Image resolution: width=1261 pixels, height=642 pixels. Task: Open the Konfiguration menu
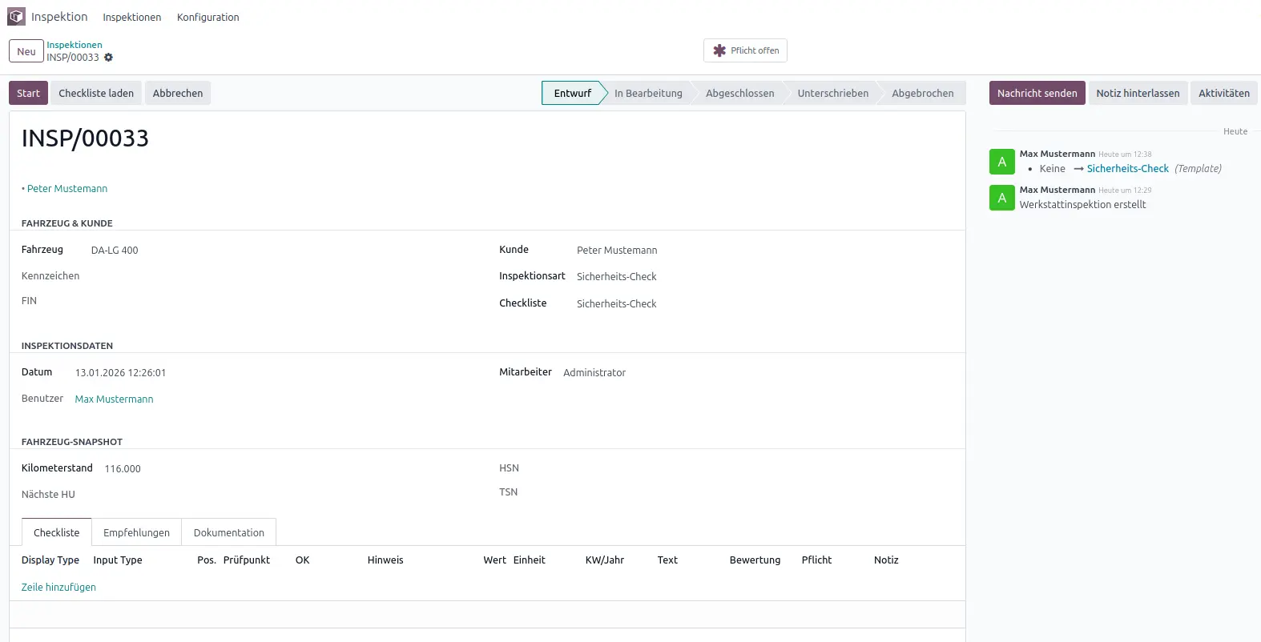(207, 17)
